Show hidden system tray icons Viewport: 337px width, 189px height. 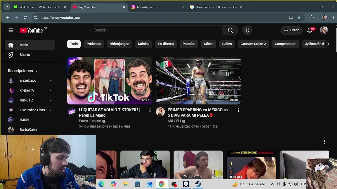pyautogui.click(x=272, y=184)
